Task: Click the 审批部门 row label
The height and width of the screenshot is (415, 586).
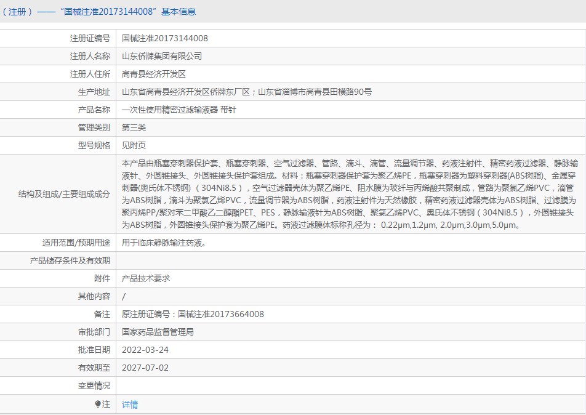Action: 94,332
